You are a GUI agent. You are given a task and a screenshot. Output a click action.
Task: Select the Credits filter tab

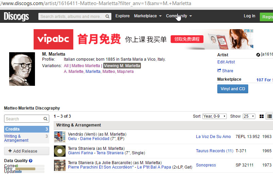tap(26, 129)
